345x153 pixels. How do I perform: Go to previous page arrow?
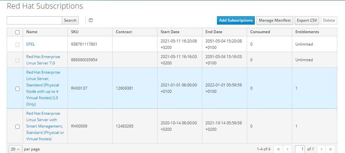pyautogui.click(x=287, y=149)
